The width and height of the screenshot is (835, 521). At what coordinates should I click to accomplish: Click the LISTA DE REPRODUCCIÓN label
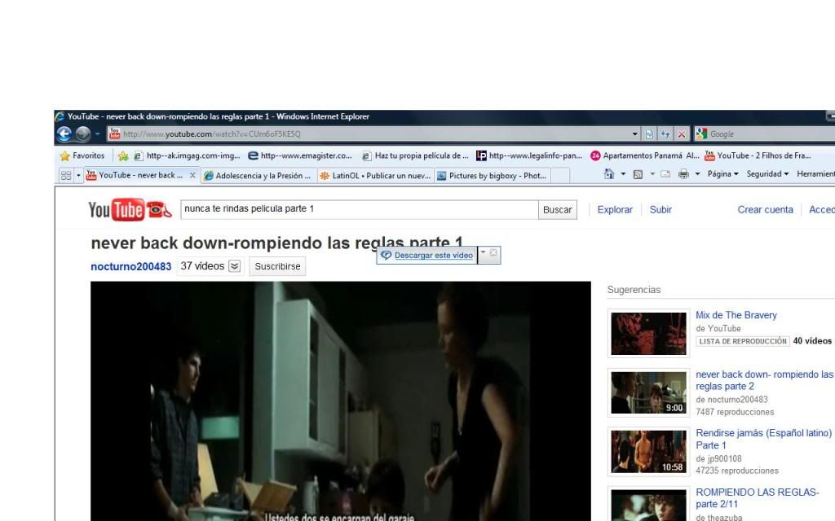click(x=743, y=341)
